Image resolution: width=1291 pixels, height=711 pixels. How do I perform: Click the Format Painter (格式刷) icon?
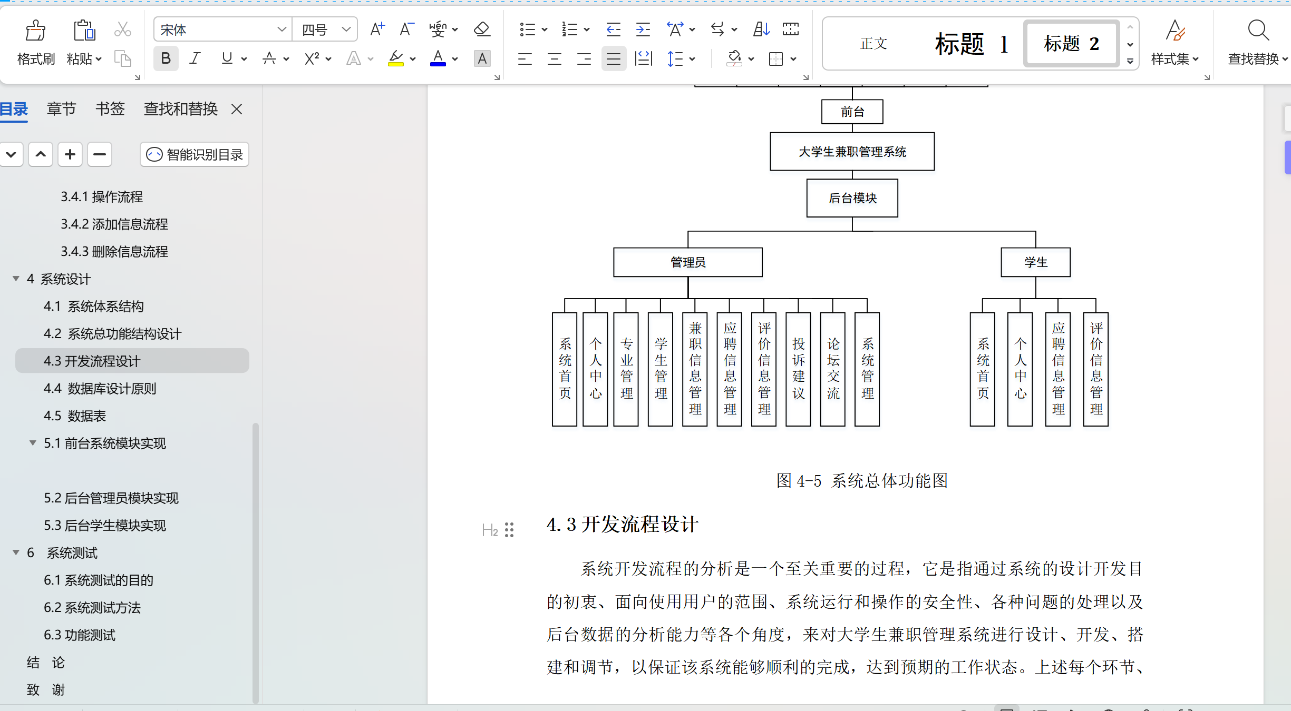[x=35, y=31]
